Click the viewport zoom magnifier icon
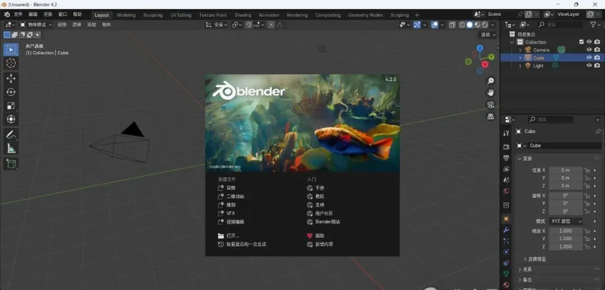 point(491,81)
